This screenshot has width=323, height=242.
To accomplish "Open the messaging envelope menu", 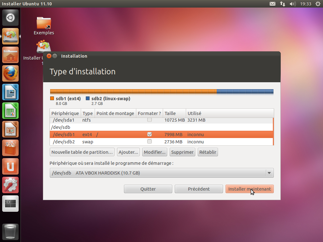I will [x=273, y=4].
